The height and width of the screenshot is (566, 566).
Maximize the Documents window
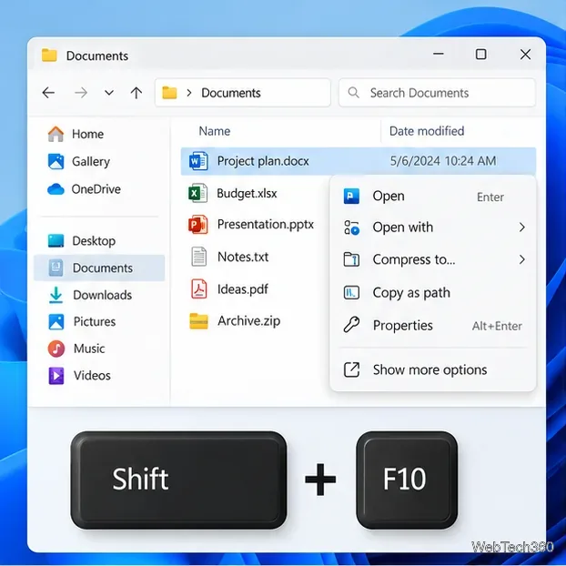coord(480,55)
